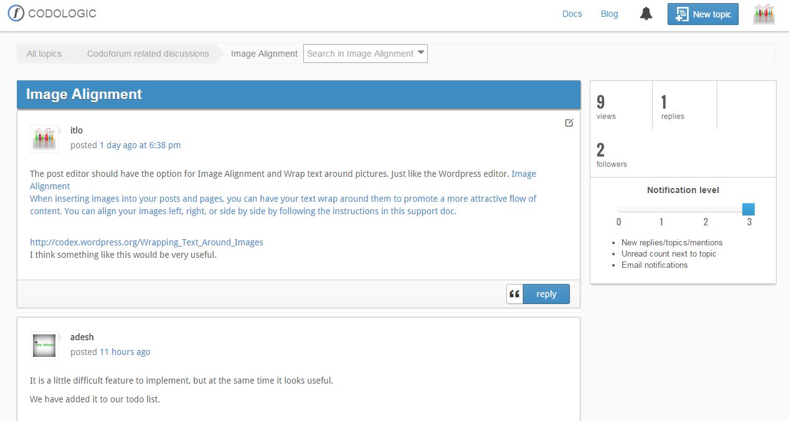The image size is (789, 421).
Task: Click the New topic button
Action: click(703, 14)
